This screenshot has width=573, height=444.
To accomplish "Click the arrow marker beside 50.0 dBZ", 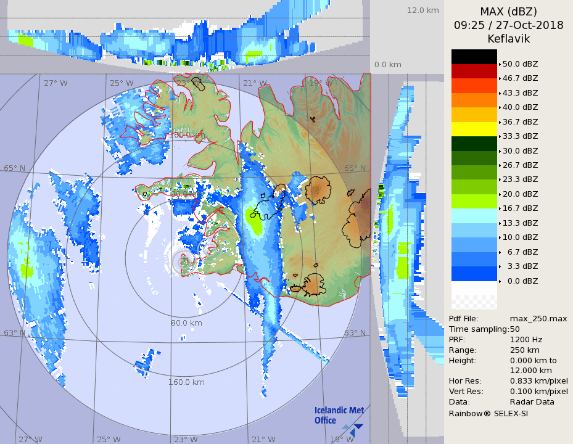I will coord(500,64).
